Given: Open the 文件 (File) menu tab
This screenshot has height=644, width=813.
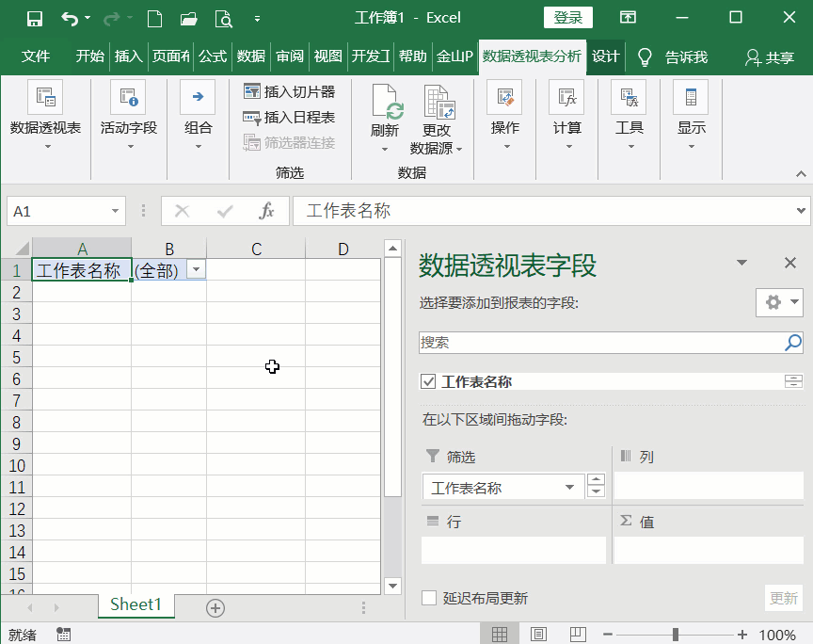Looking at the screenshot, I should 36,56.
